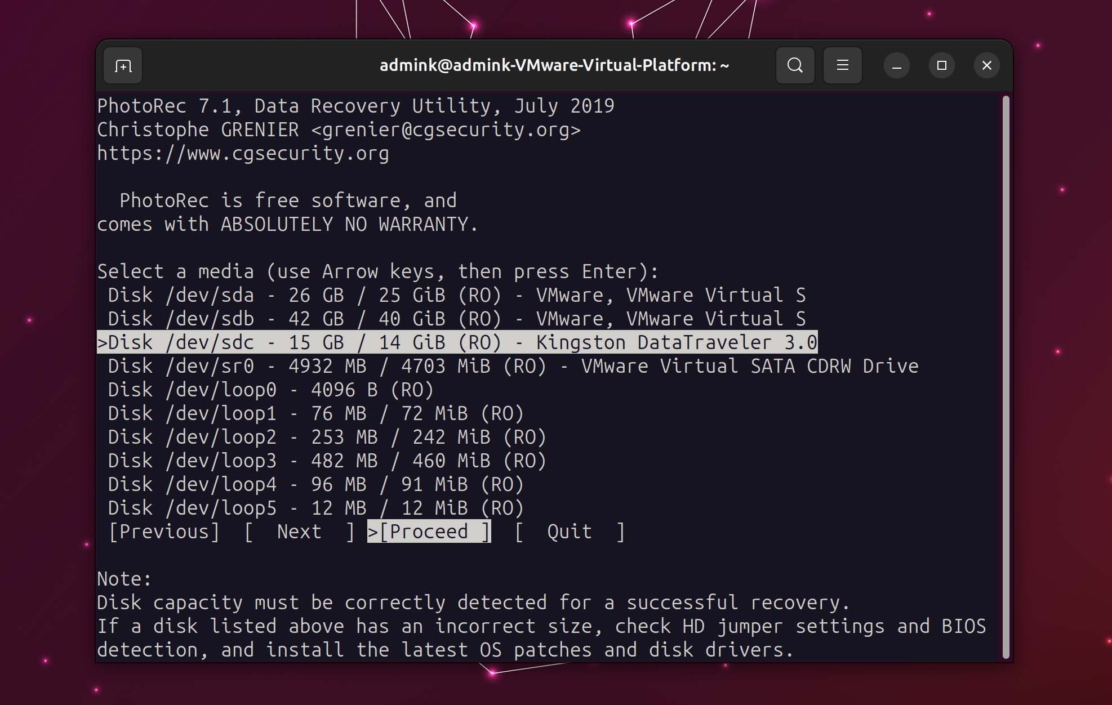The width and height of the screenshot is (1112, 705).
Task: Select Disk /dev/sda 26 GB entry
Action: coord(457,295)
